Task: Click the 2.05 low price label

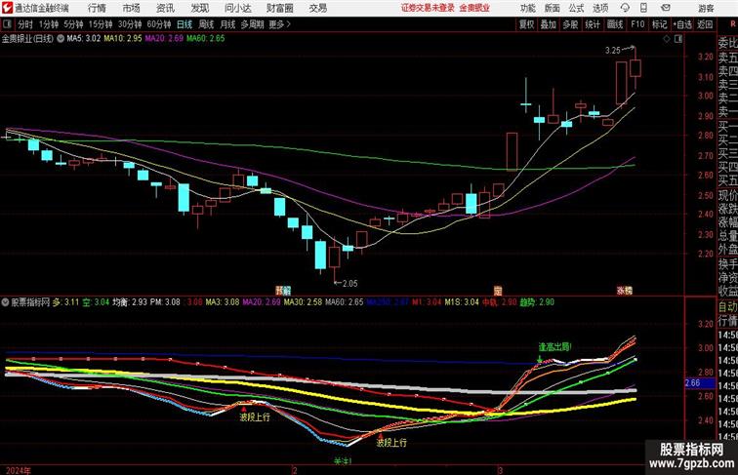Action: 350,283
